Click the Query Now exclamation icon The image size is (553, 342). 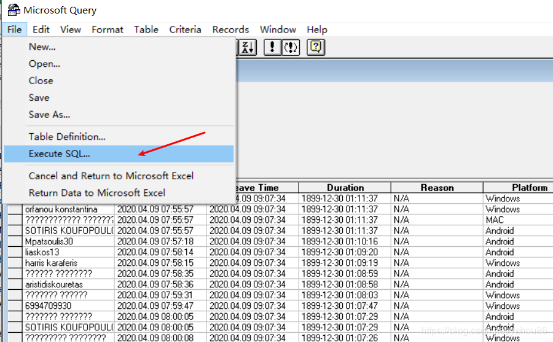(272, 47)
